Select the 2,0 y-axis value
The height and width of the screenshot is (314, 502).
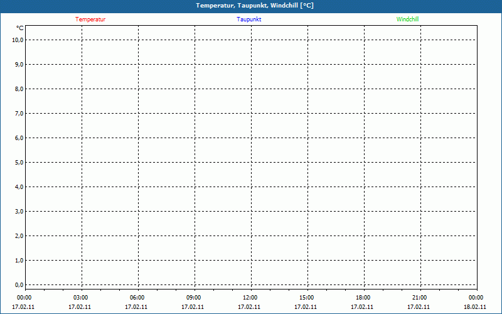point(19,236)
